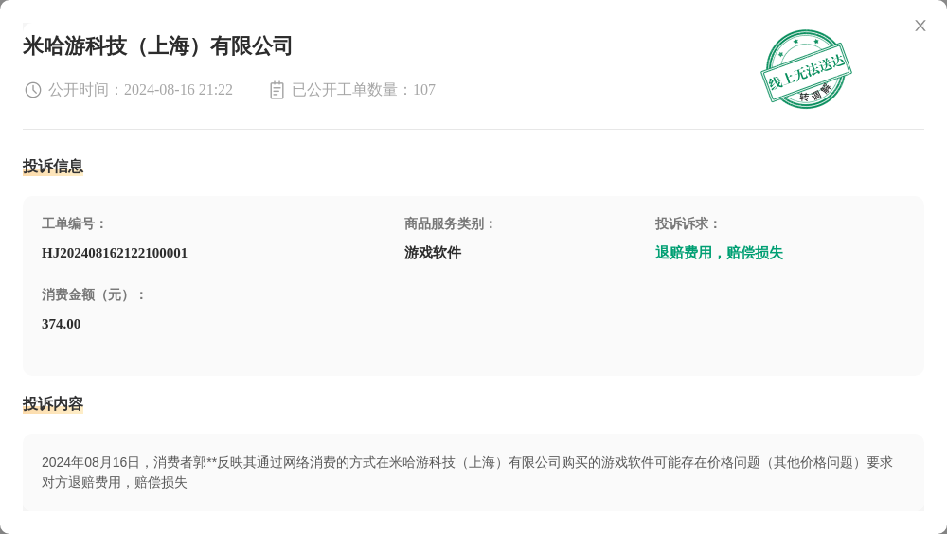
Task: Click the 商品服务类别 label
Action: point(449,224)
